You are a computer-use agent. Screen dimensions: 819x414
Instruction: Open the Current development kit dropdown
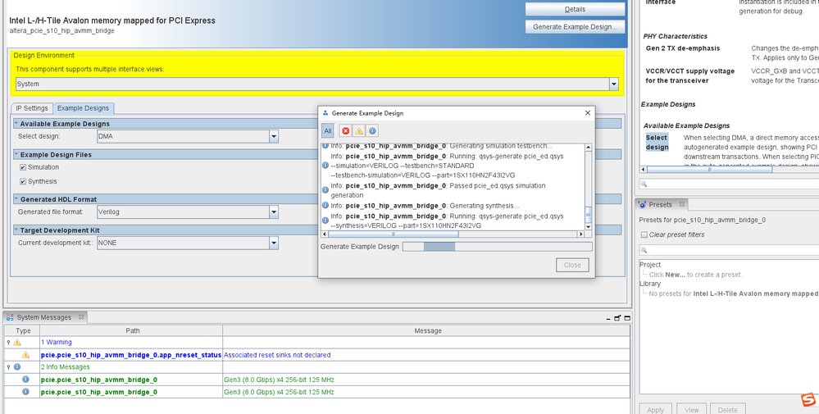[x=274, y=243]
